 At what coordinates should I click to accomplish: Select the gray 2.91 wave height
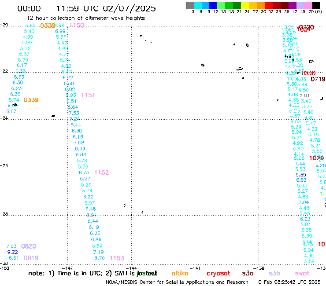[304, 95]
